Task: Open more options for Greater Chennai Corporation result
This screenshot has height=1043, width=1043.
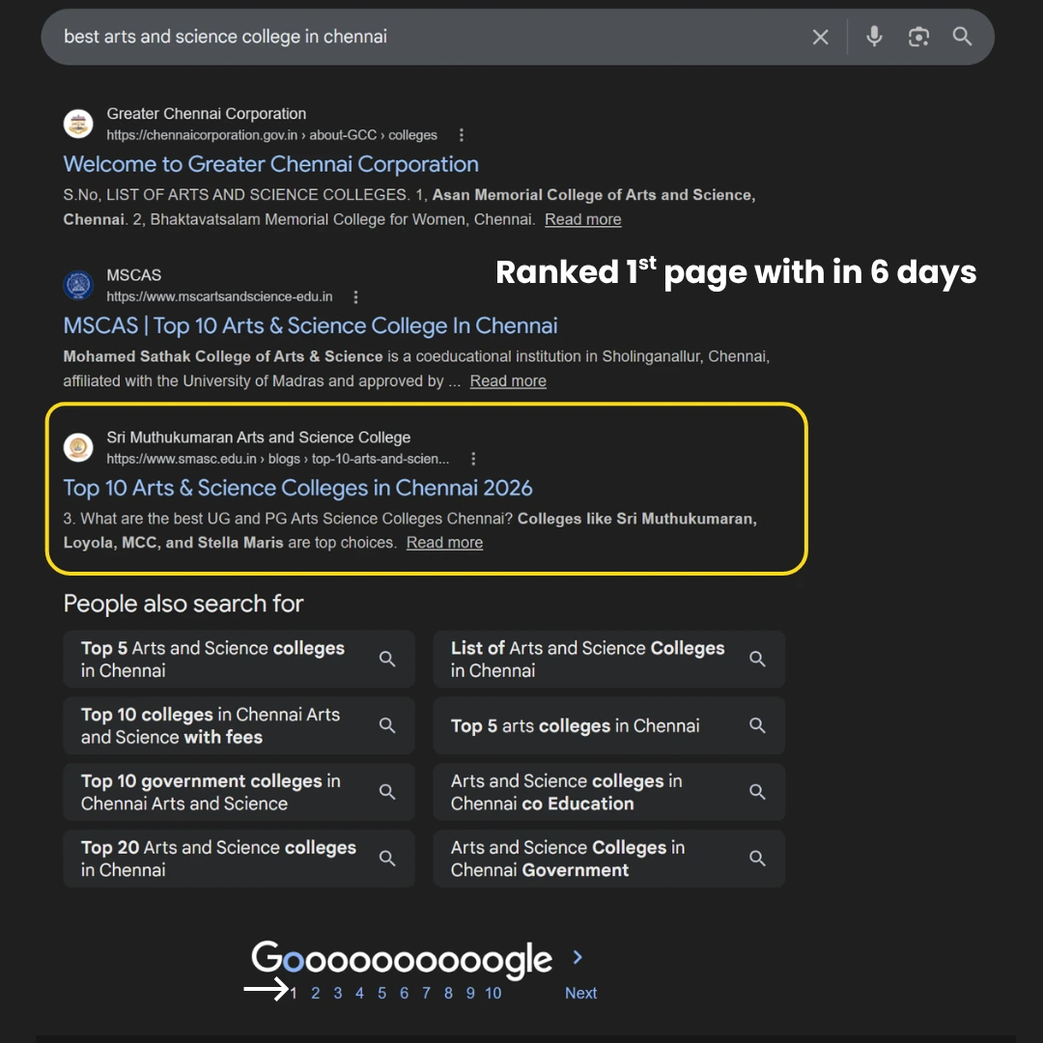Action: [x=462, y=135]
